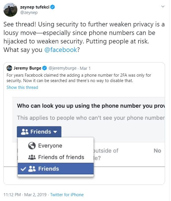Open the @jeremyburge handle in quoted tweet
This screenshot has width=171, height=201.
(x=63, y=68)
